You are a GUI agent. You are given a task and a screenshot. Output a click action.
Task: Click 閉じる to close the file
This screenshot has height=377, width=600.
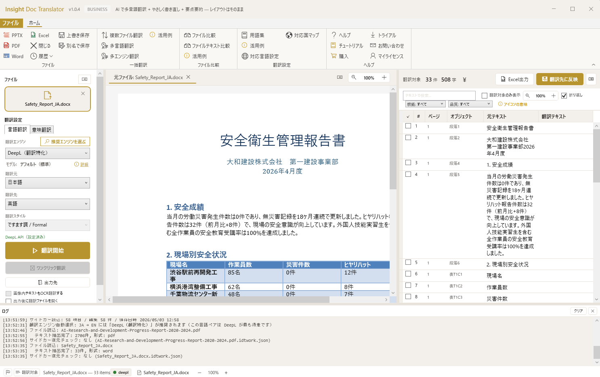click(40, 46)
